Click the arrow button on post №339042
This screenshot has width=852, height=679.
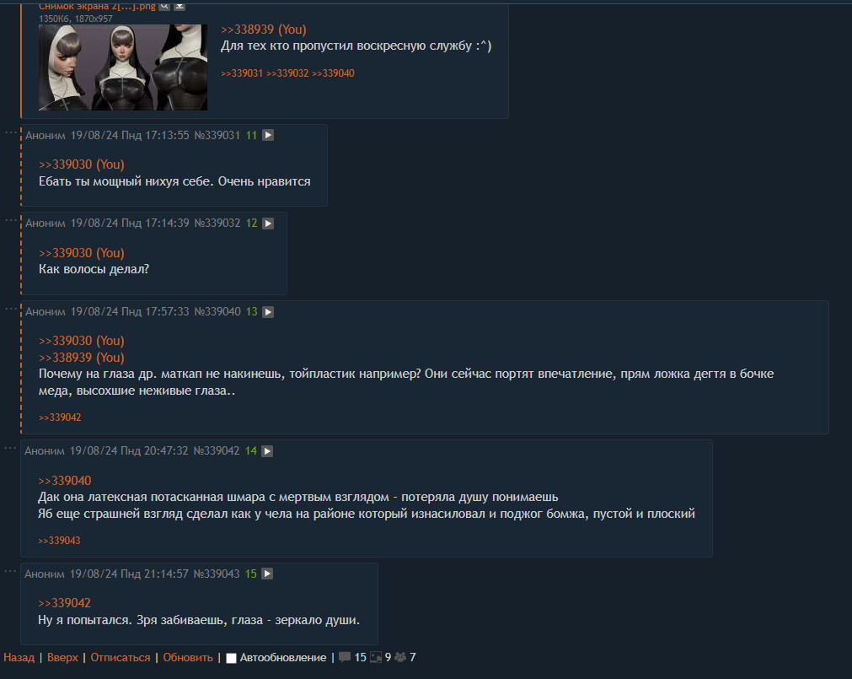(267, 451)
